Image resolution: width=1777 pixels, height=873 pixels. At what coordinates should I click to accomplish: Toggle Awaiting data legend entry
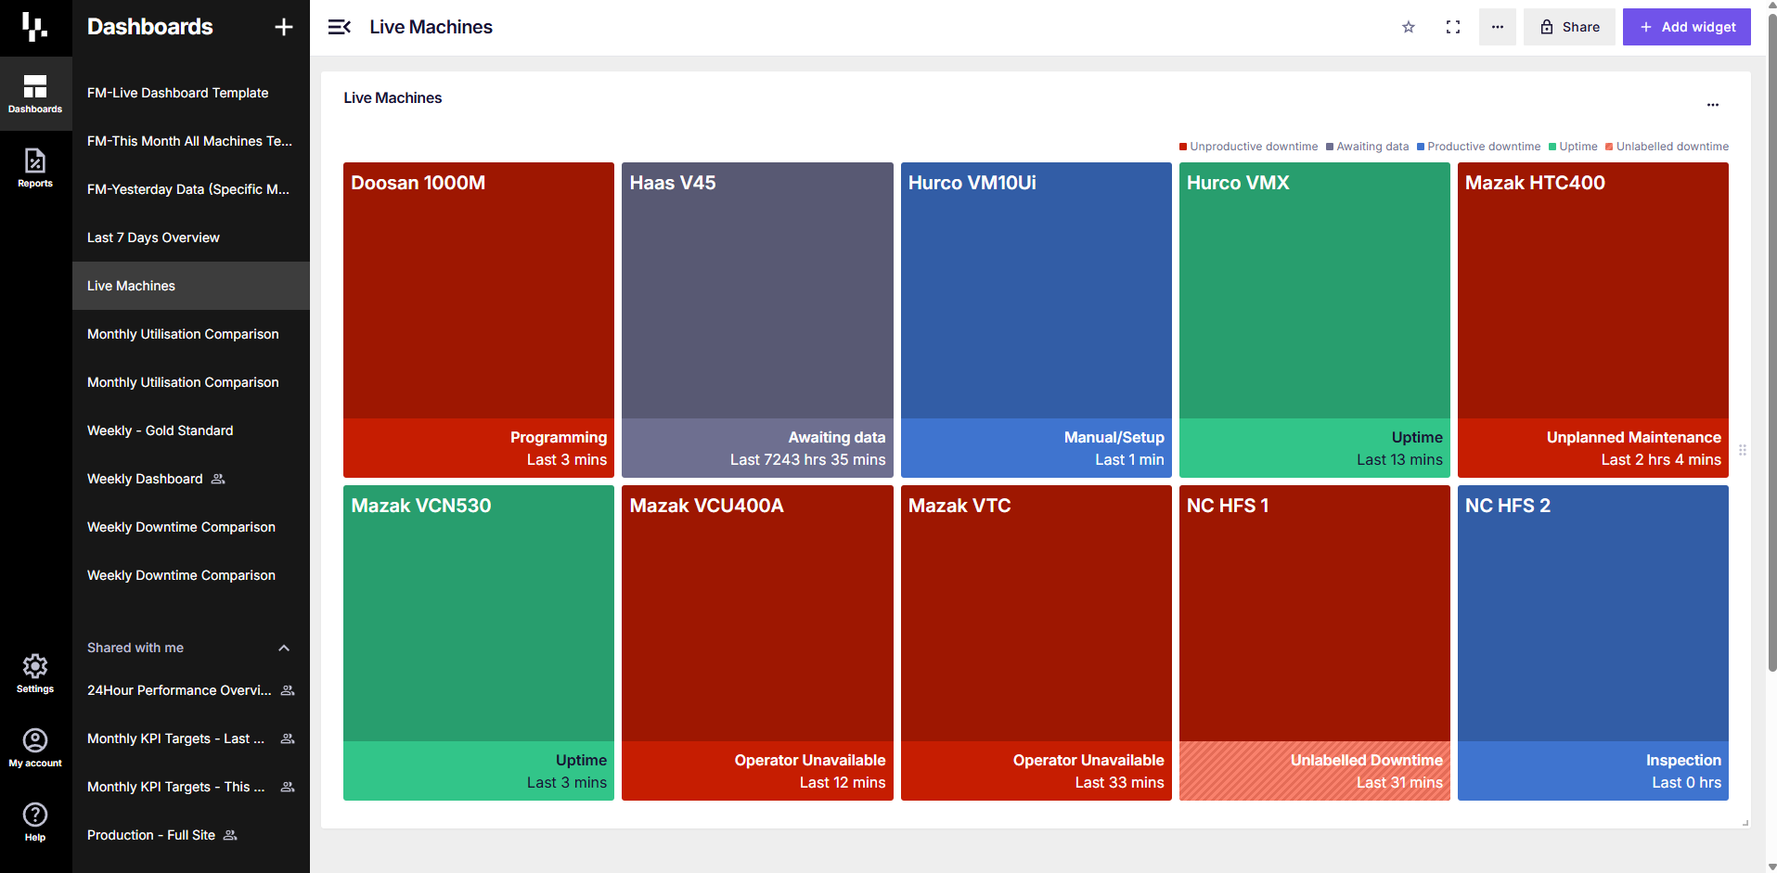tap(1367, 147)
